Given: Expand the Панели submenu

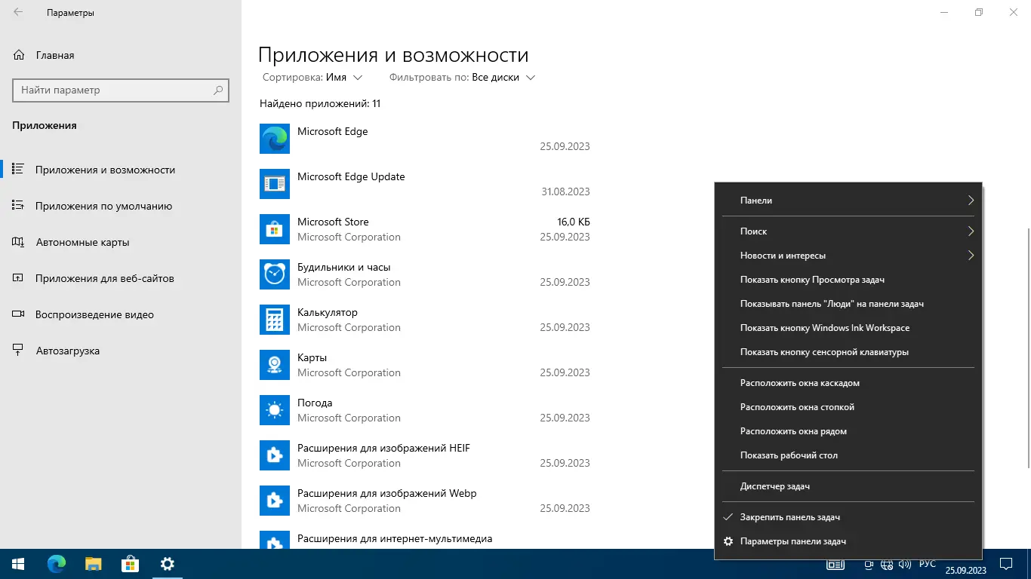Looking at the screenshot, I should point(848,200).
